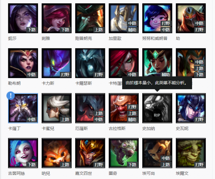
Task: Click the 打野 role tag on 古拉格斯
Action: point(132,107)
